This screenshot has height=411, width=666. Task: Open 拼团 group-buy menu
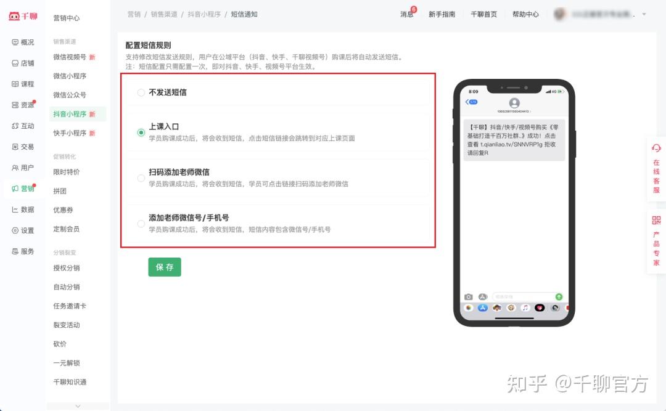[59, 191]
